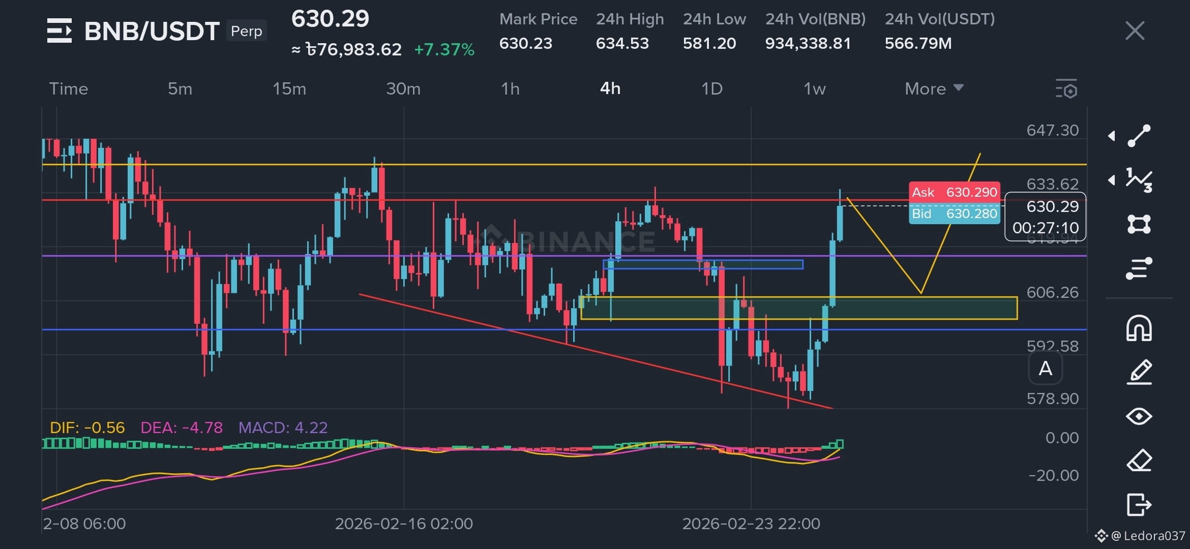This screenshot has width=1190, height=549.
Task: Click the 24h Vol(BNB) 934,338.81 value
Action: pyautogui.click(x=808, y=44)
